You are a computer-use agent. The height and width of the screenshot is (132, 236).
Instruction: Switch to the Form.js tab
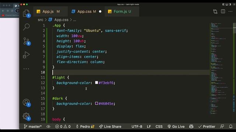(x=122, y=11)
